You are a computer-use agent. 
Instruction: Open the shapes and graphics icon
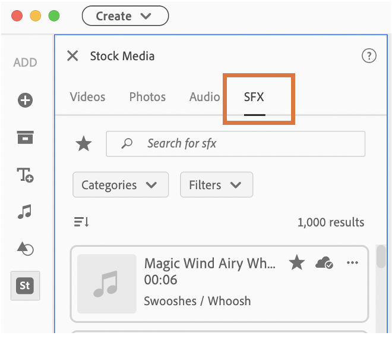(x=25, y=249)
